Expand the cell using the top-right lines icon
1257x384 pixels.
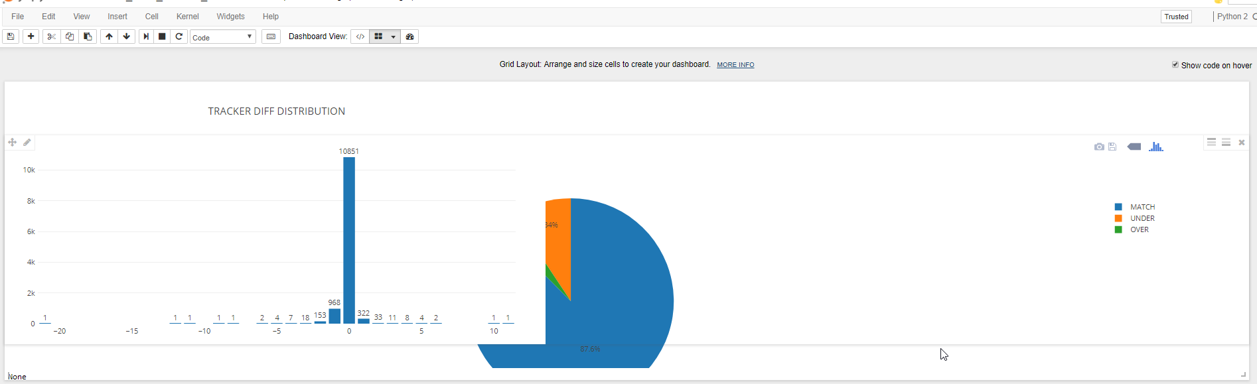tap(1212, 142)
